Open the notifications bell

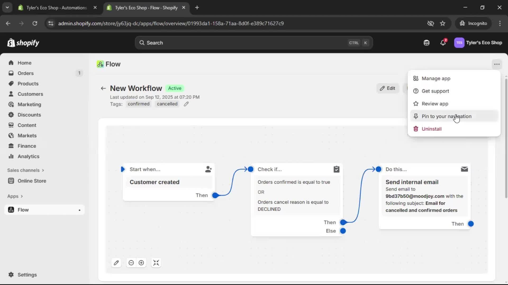tap(443, 43)
